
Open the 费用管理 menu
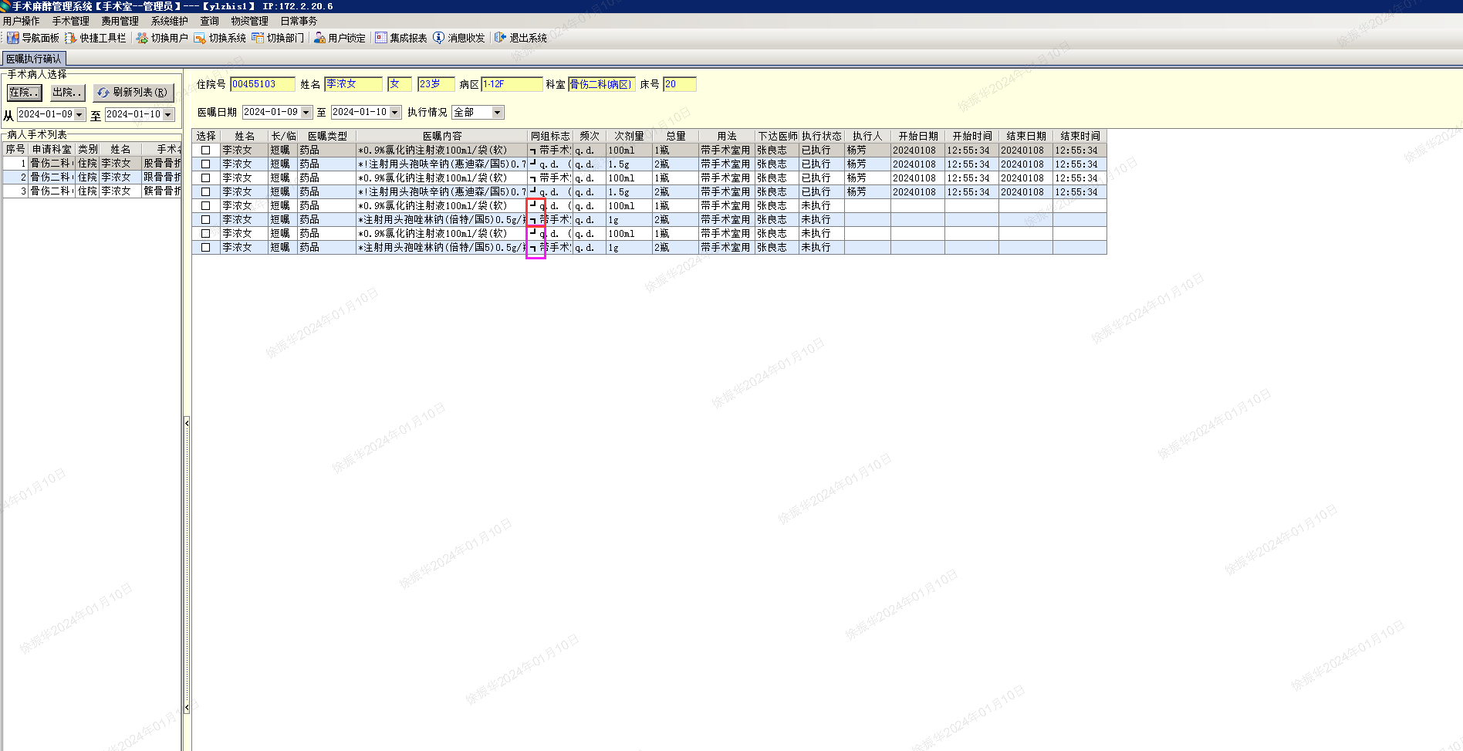(120, 21)
